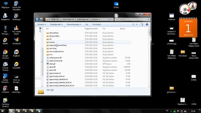Click the Yeni klasör toolbar button
This screenshot has width=201, height=113.
click(97, 24)
